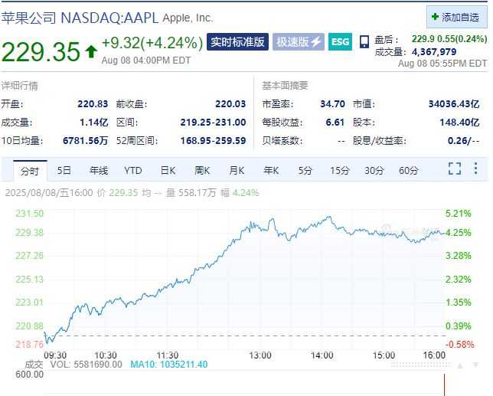The image size is (493, 396).
Task: Click the fullscreen expand chart icon
Action: [x=455, y=169]
